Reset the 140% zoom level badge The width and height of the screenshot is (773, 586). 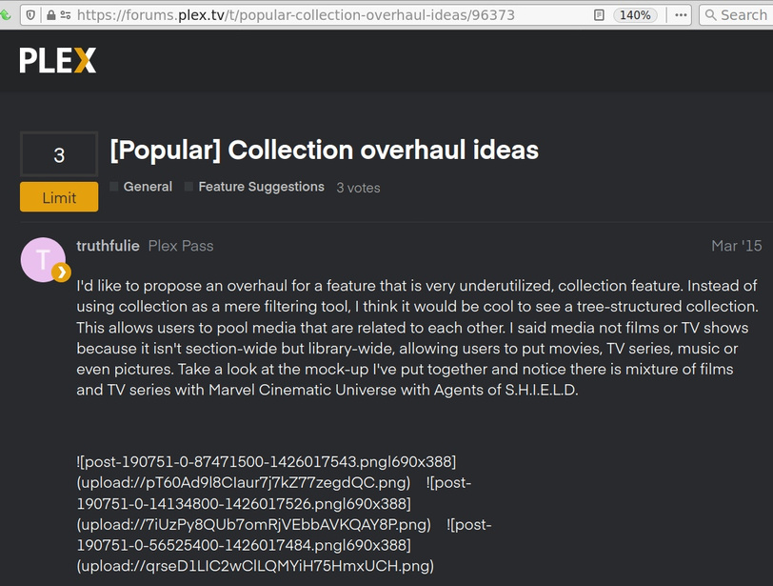[635, 15]
